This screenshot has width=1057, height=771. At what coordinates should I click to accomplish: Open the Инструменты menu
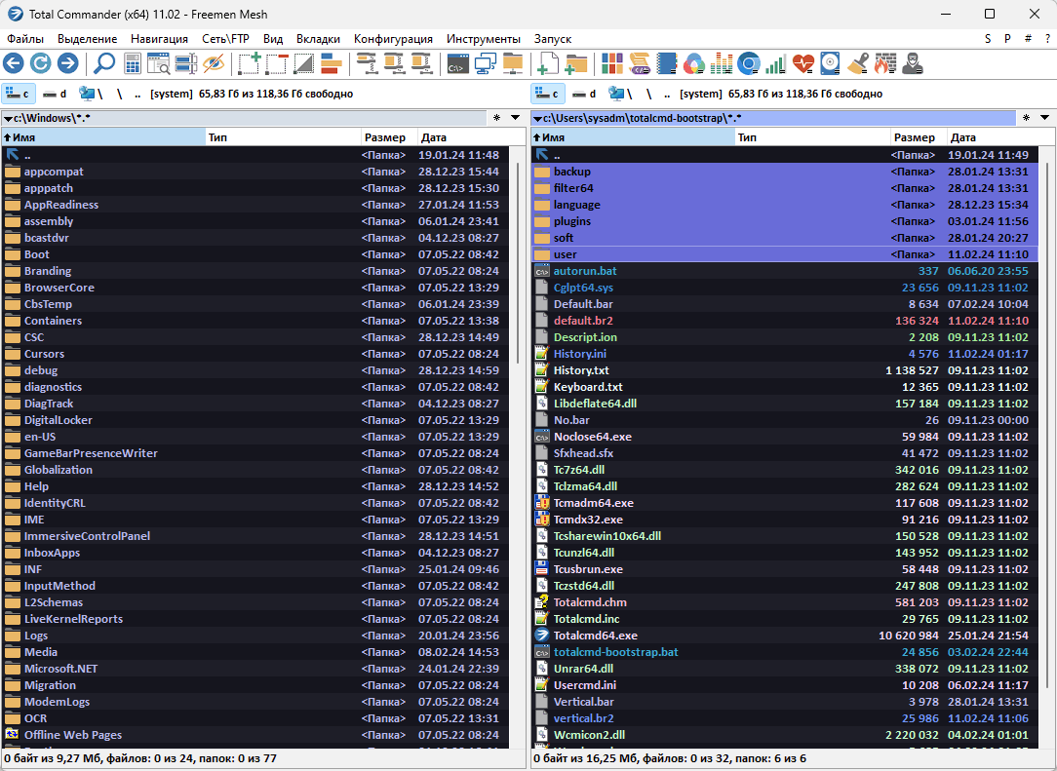pyautogui.click(x=483, y=39)
